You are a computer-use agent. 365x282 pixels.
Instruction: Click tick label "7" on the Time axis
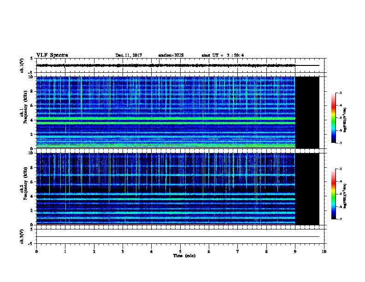238,252
